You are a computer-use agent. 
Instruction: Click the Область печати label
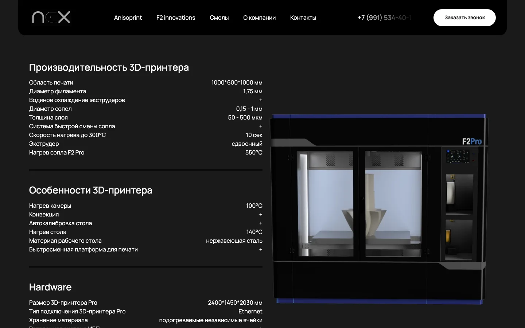tap(51, 82)
